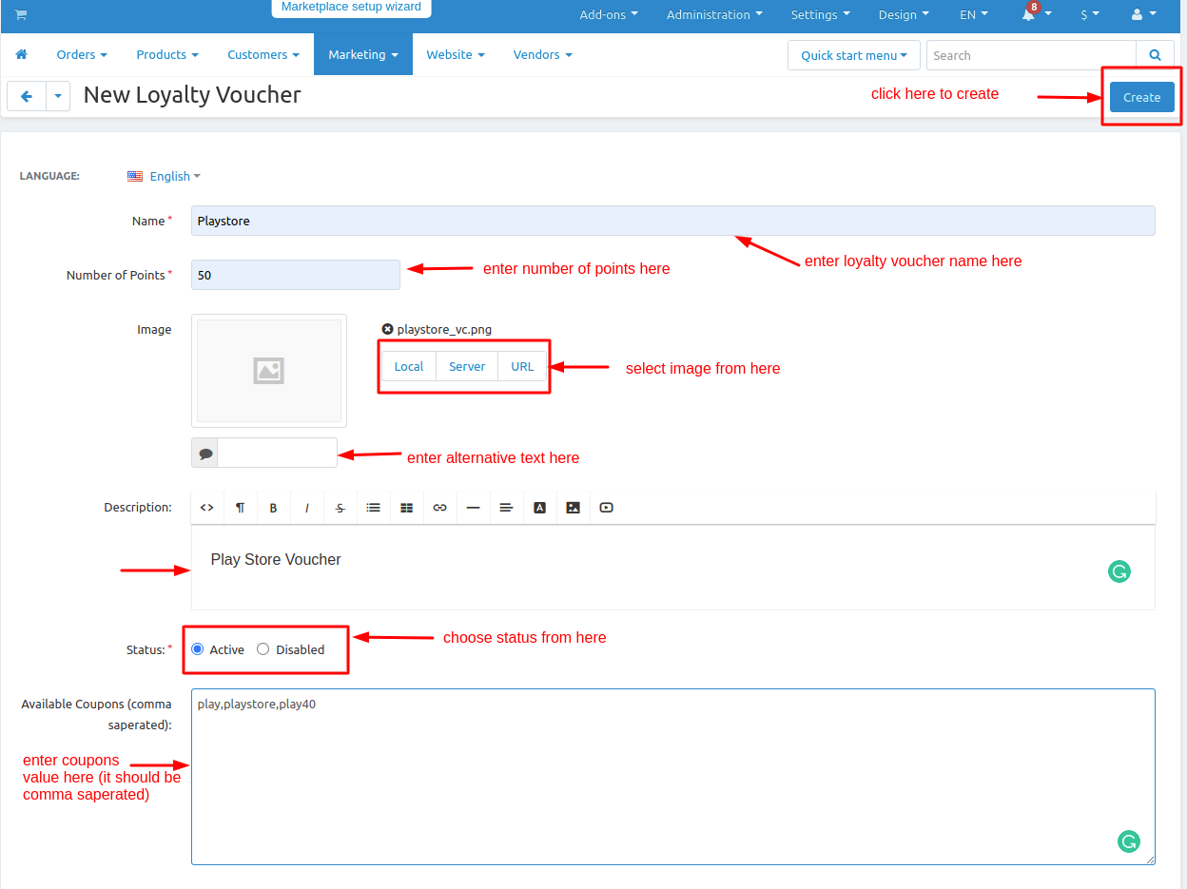Insert horizontal line in description editor
The height and width of the screenshot is (889, 1187).
473,508
